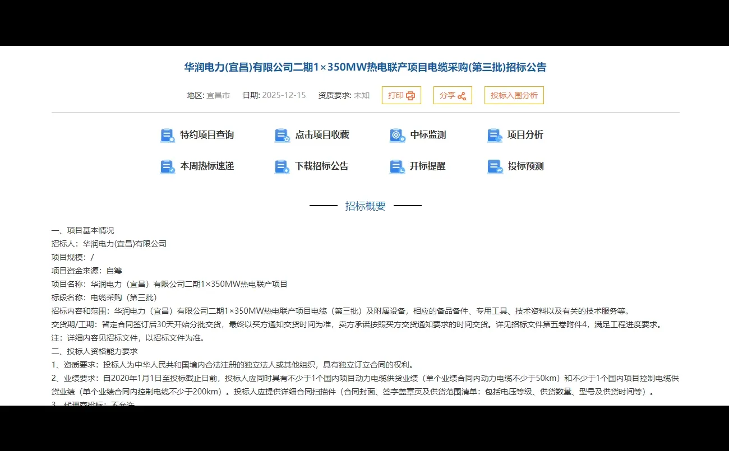The width and height of the screenshot is (729, 451).
Task: Click the 特约项目查询 text label
Action: pos(206,135)
